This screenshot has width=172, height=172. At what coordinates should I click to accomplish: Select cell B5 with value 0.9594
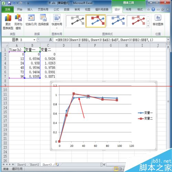coord(32,67)
